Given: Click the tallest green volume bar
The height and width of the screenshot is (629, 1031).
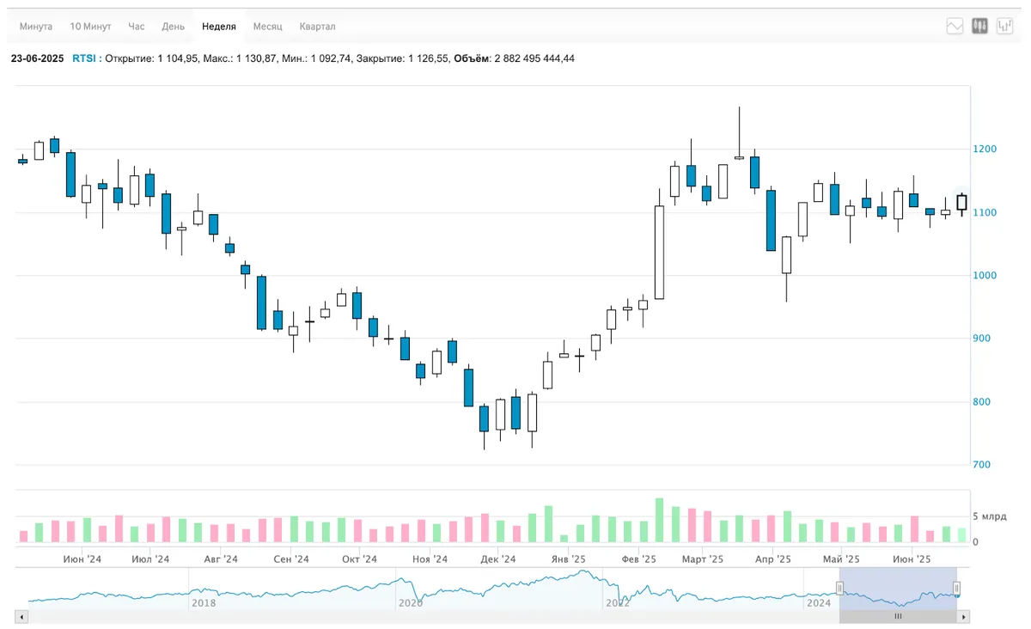Looking at the screenshot, I should coord(659,520).
